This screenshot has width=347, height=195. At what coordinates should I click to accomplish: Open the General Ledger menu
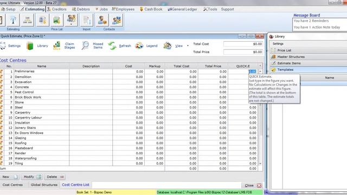[x=182, y=9]
